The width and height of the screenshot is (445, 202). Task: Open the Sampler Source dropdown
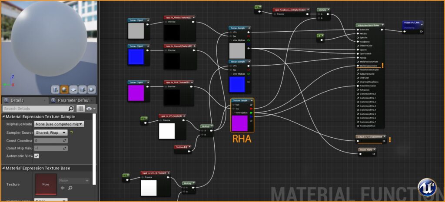click(x=51, y=132)
